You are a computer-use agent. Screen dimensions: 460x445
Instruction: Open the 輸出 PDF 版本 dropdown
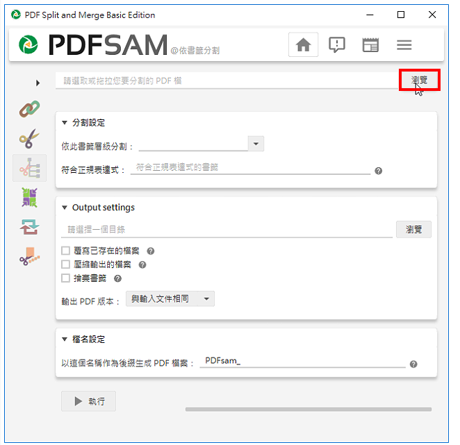tap(170, 299)
